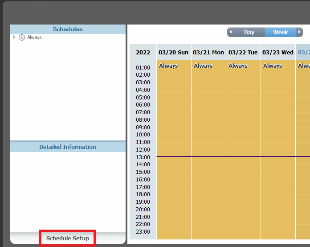Image resolution: width=310 pixels, height=247 pixels.
Task: Go to next period with right arrow
Action: tap(299, 32)
